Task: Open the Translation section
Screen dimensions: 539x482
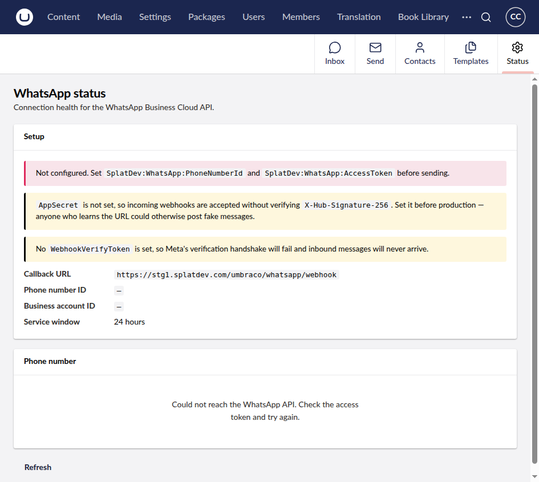Action: [359, 17]
